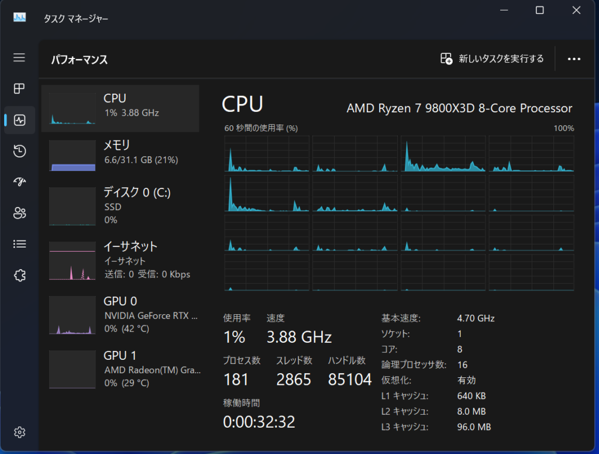
Task: Minimize the Task Manager window
Action: coord(504,11)
